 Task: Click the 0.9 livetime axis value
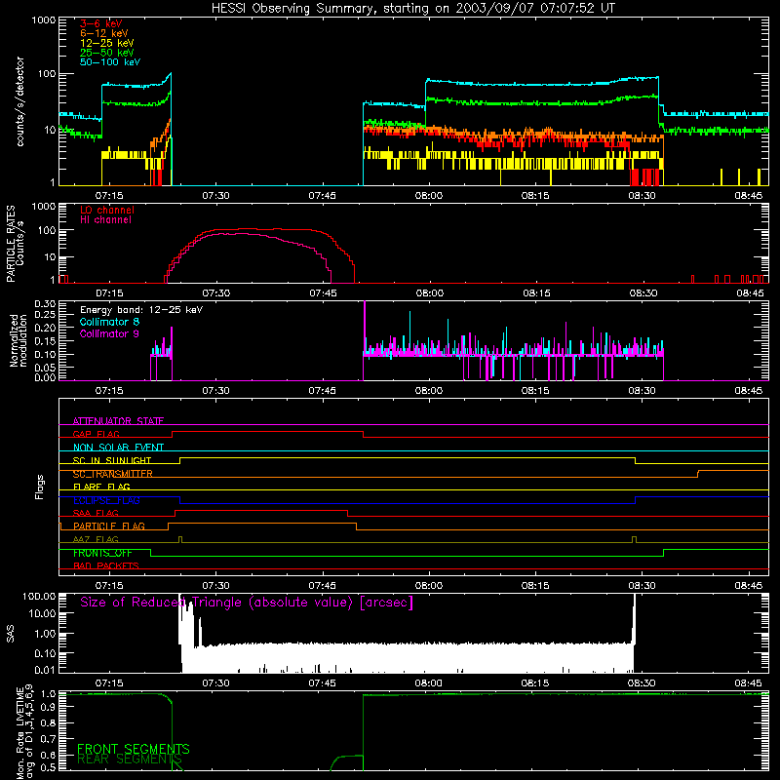tap(48, 706)
